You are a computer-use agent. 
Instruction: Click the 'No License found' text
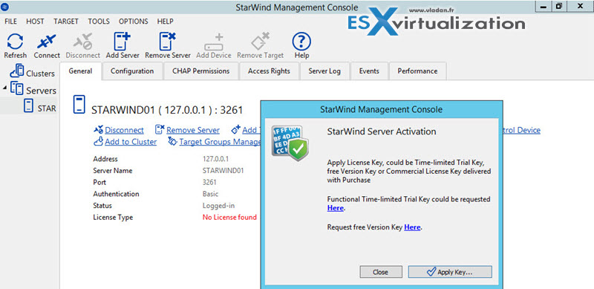tap(229, 218)
